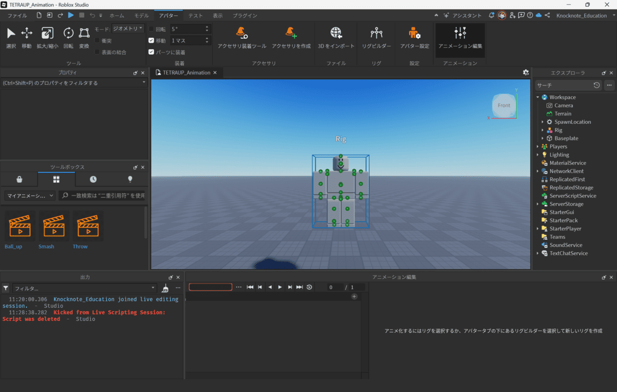
Task: Open the マイアニメーション category dropdown
Action: (x=30, y=195)
